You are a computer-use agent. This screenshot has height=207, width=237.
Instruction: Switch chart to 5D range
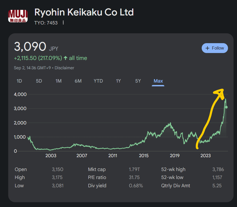39,81
